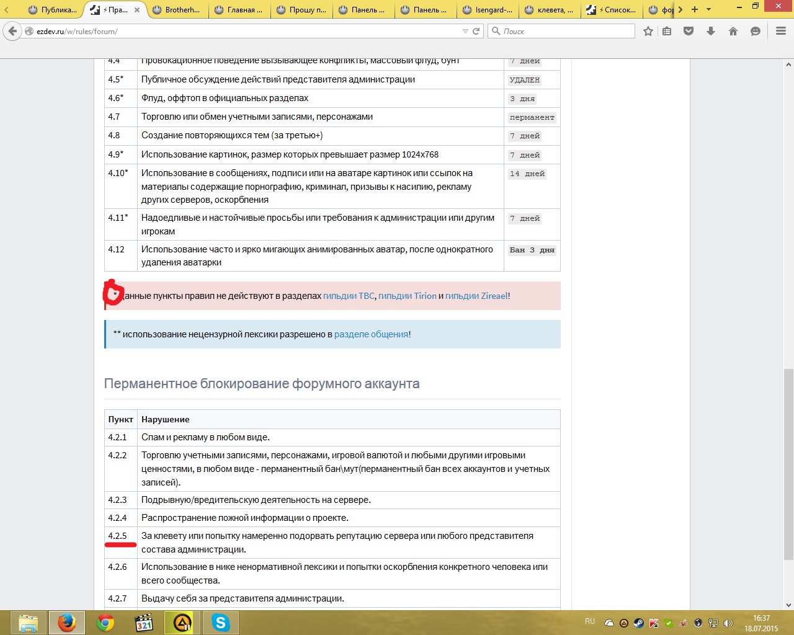The width and height of the screenshot is (794, 635).
Task: Open Firefox from the taskbar
Action: [x=66, y=623]
